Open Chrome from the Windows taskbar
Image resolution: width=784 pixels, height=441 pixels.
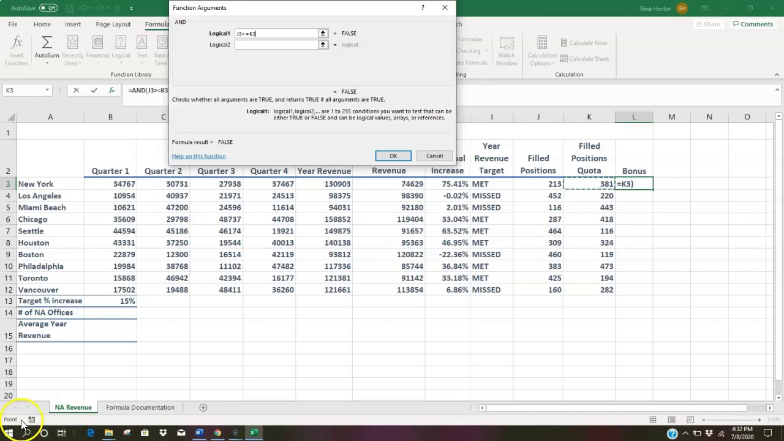pos(217,433)
